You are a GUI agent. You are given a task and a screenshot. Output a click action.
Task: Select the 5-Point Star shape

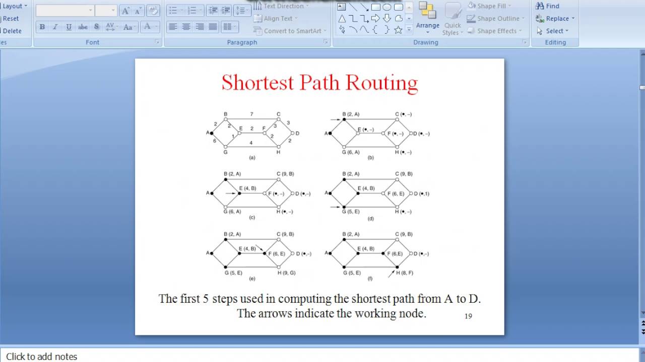click(399, 30)
